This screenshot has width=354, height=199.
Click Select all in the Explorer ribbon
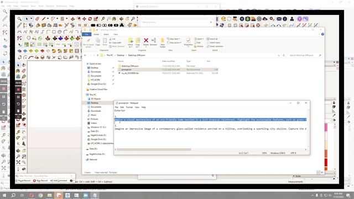click(212, 39)
